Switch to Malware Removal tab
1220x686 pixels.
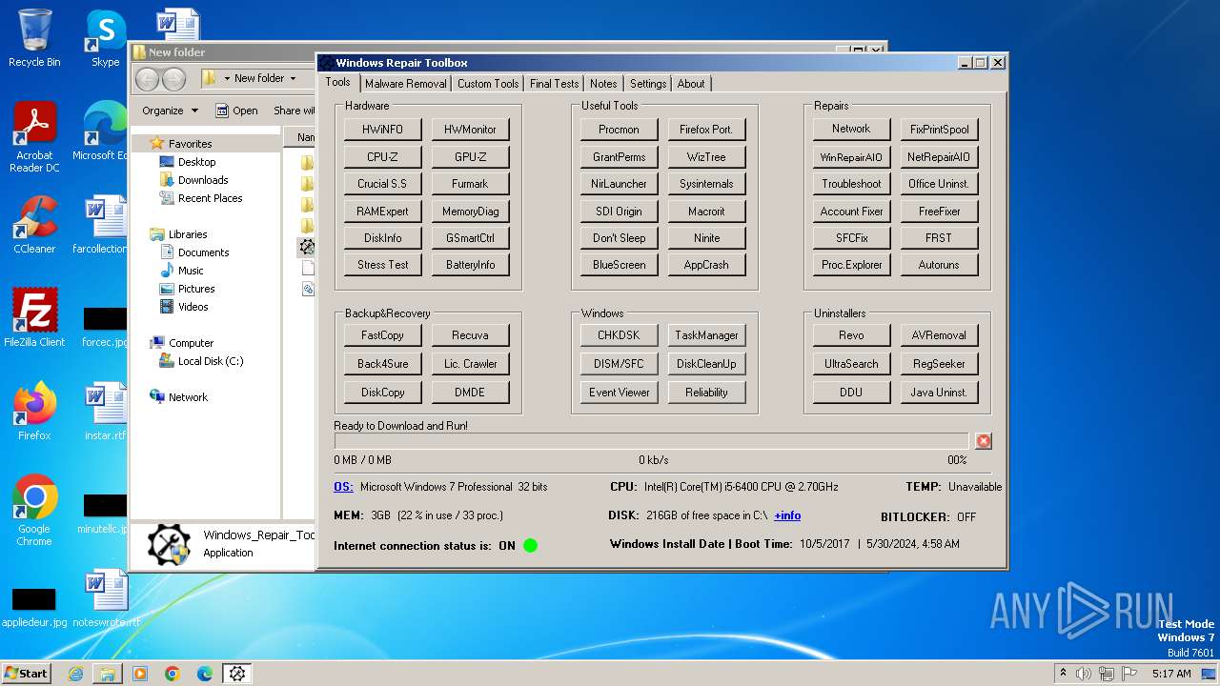click(x=405, y=84)
